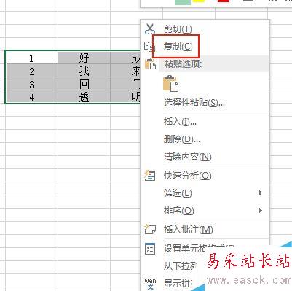Click the large Paste option clipboard button
Image resolution: width=292 pixels, height=291 pixels.
point(171,83)
